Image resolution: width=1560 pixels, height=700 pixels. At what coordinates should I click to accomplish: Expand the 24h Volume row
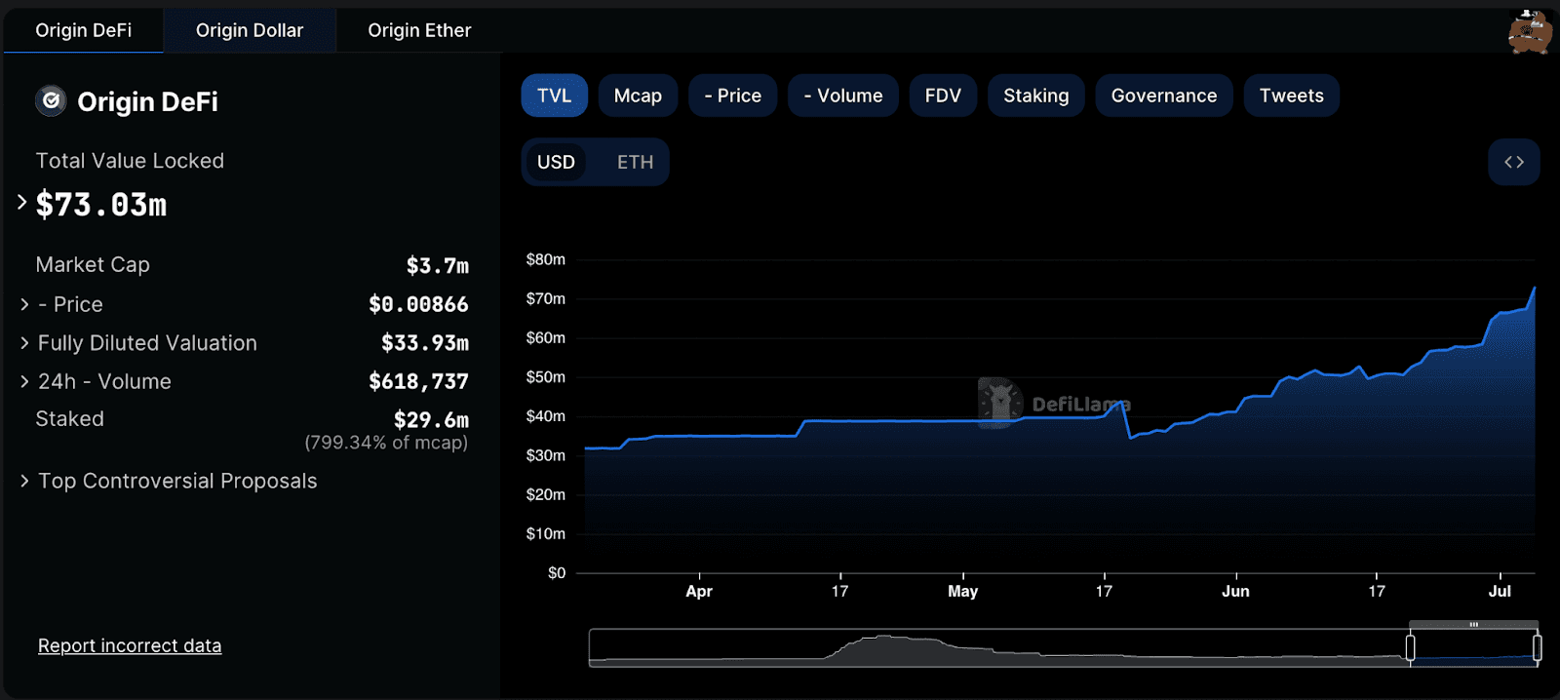pos(24,381)
